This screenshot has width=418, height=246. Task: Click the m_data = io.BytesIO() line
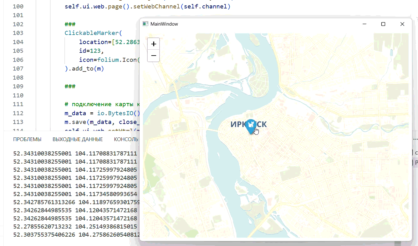pos(100,113)
